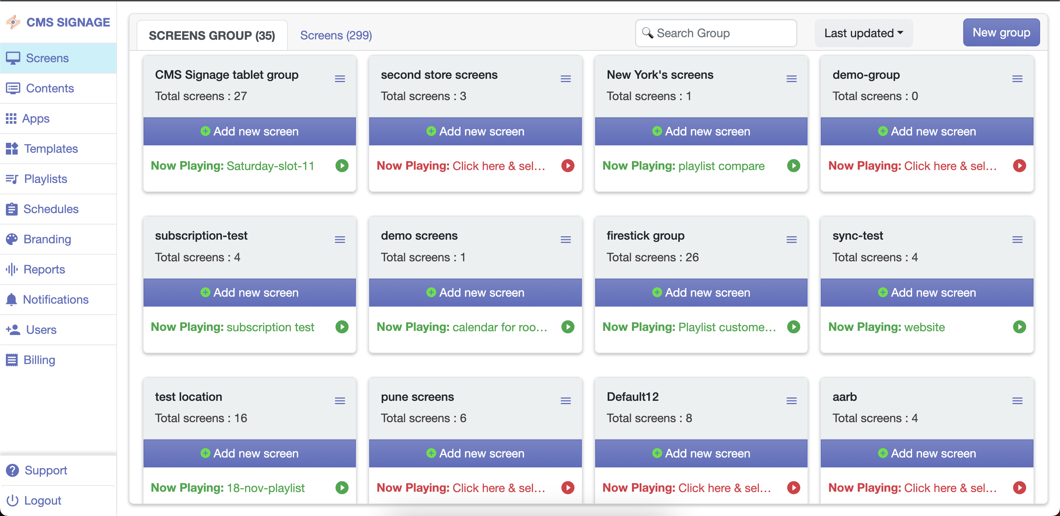Image resolution: width=1060 pixels, height=516 pixels.
Task: Open Branding palette menu item
Action: (x=47, y=239)
